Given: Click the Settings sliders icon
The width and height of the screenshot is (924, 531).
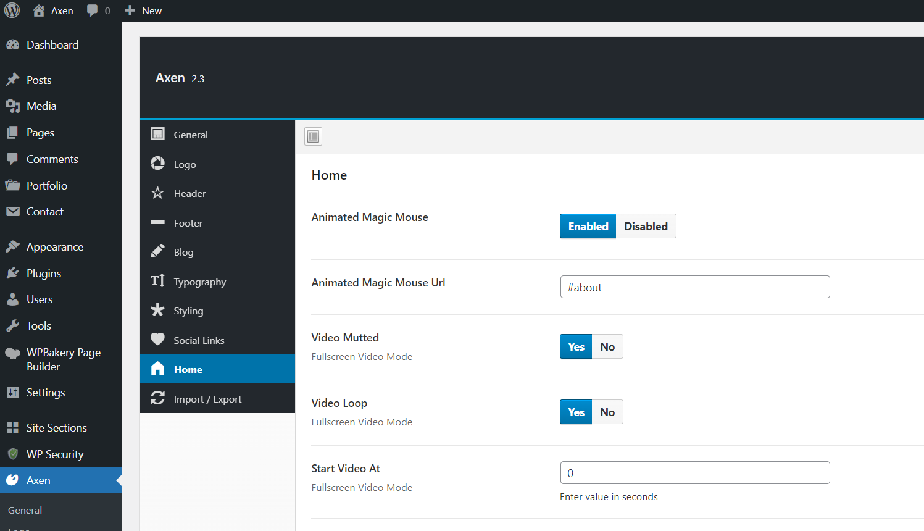Looking at the screenshot, I should click(x=12, y=393).
